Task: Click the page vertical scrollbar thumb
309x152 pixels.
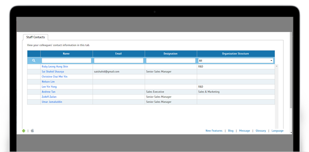Action: [x=291, y=70]
